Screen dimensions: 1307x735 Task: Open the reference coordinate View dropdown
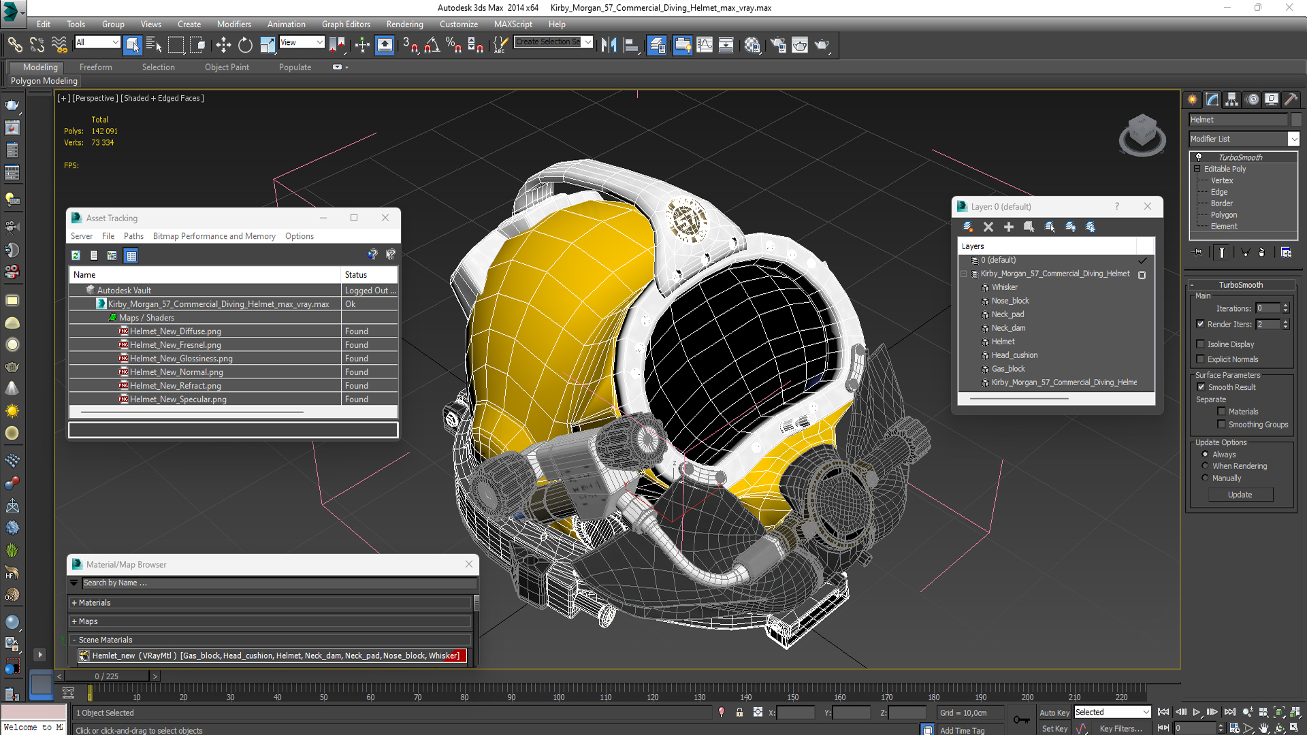(x=319, y=42)
